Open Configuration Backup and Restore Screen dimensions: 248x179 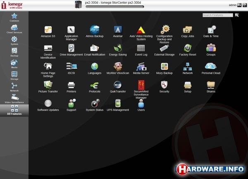165,34
